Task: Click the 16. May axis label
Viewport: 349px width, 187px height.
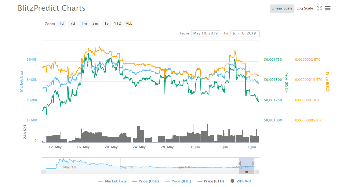Action: coord(83,147)
